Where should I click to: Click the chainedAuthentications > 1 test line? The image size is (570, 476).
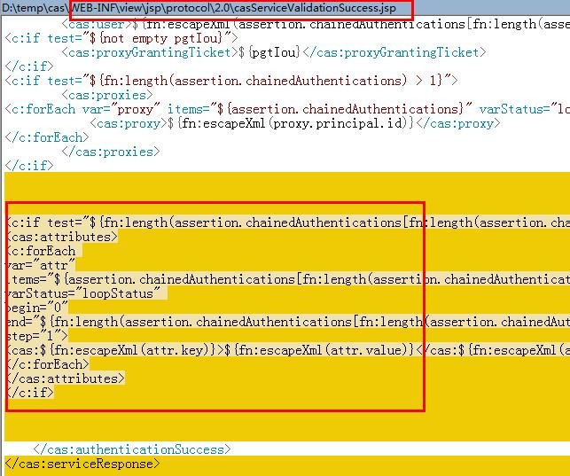pyautogui.click(x=231, y=81)
